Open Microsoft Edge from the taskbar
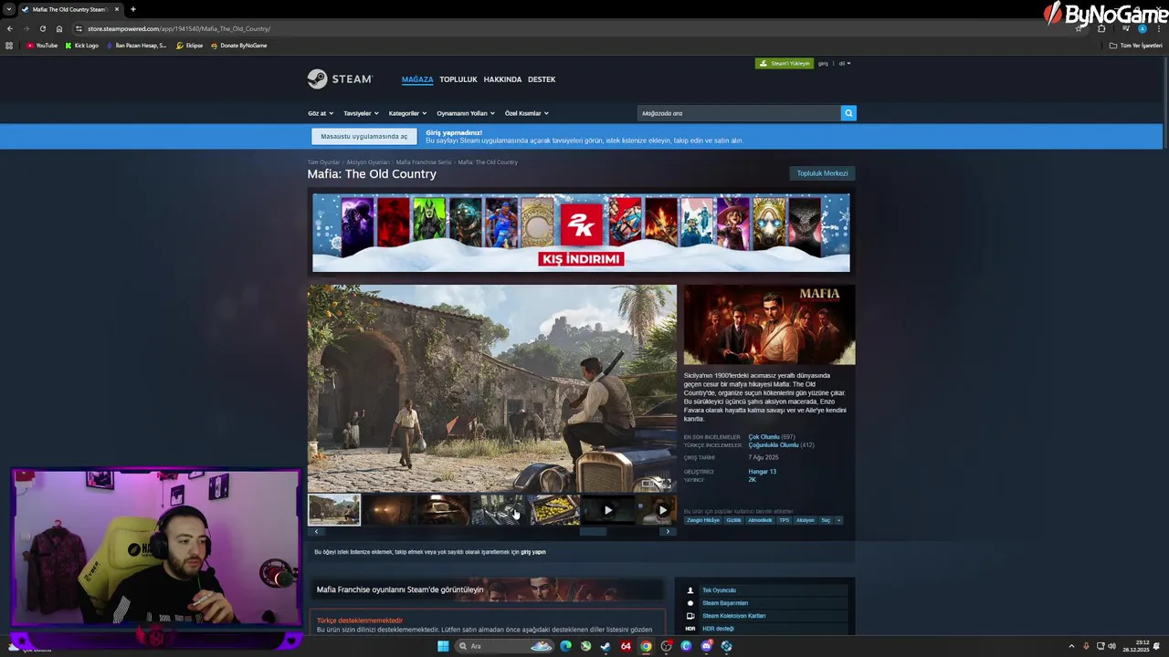The image size is (1169, 657). point(565,646)
